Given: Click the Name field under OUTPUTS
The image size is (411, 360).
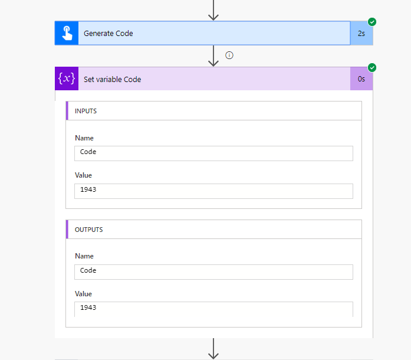Looking at the screenshot, I should click(x=213, y=271).
